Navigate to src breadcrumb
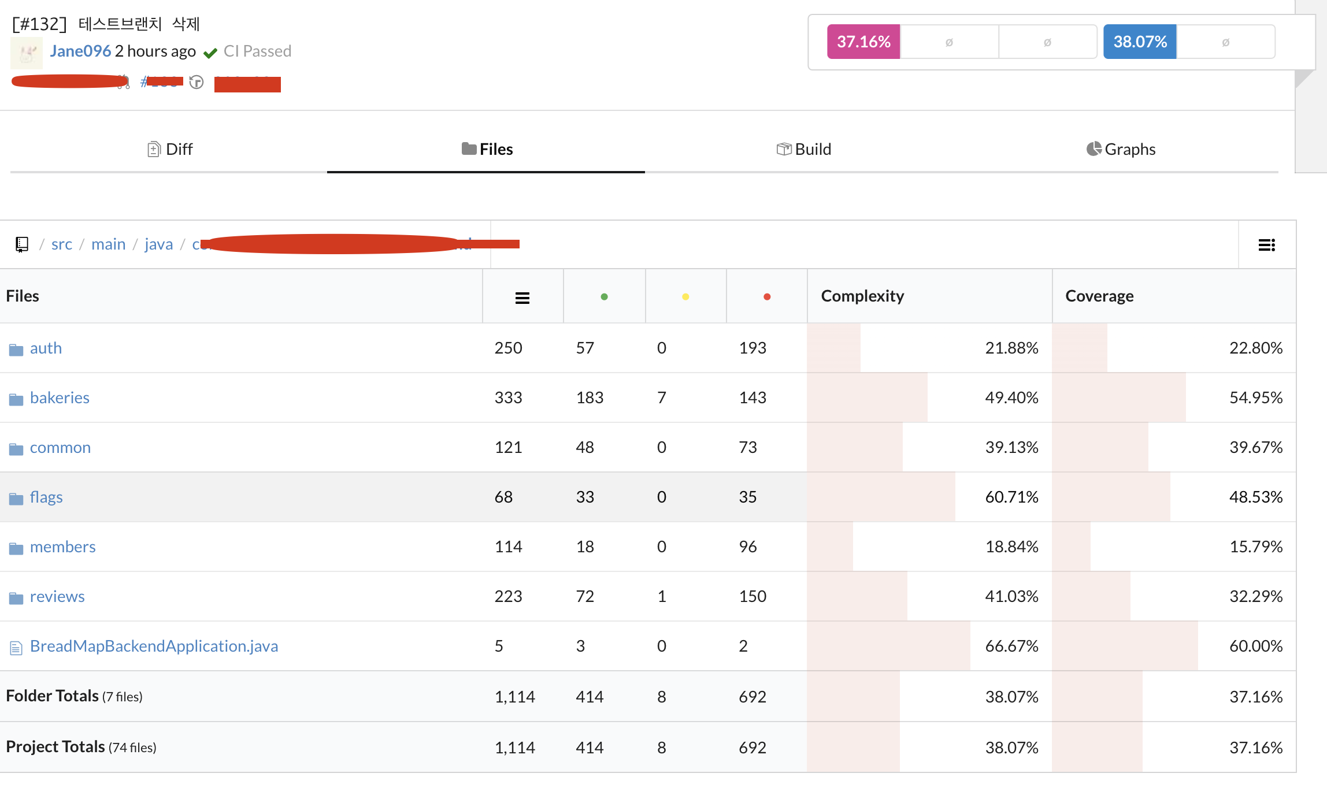The width and height of the screenshot is (1327, 788). [x=62, y=244]
